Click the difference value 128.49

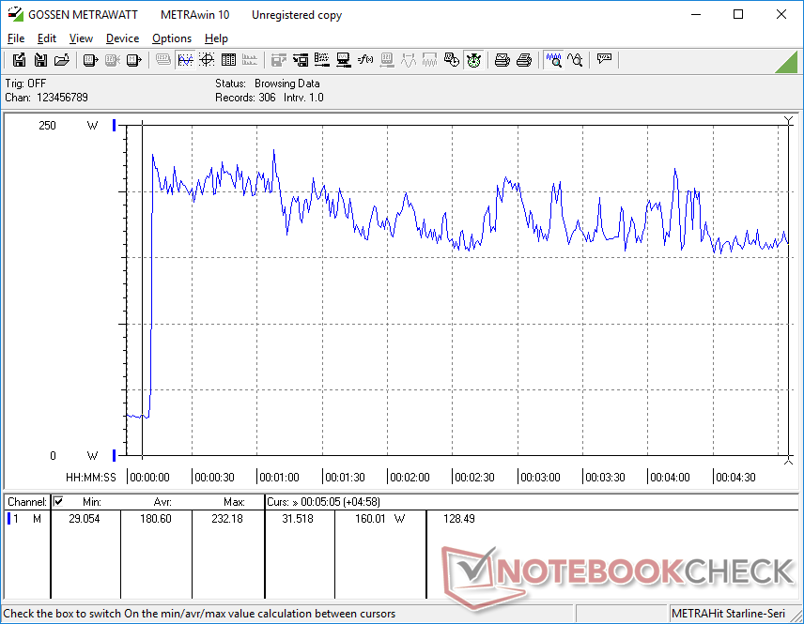click(x=459, y=519)
